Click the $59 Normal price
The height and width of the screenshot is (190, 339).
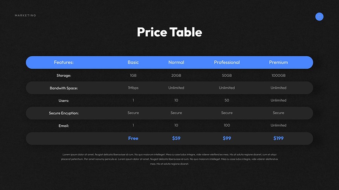pos(176,138)
